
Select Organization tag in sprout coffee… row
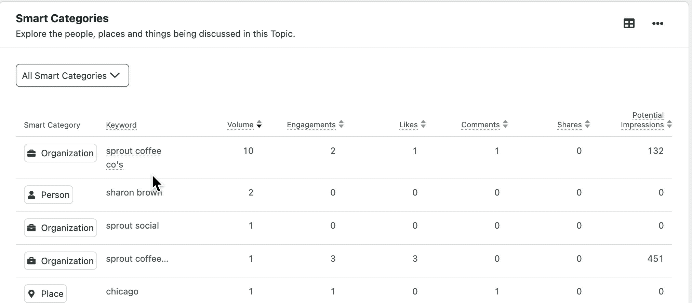(61, 261)
